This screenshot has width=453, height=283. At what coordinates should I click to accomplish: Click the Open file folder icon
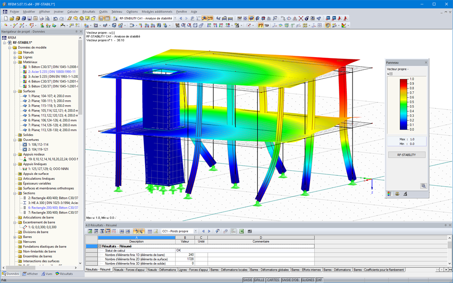click(x=12, y=18)
